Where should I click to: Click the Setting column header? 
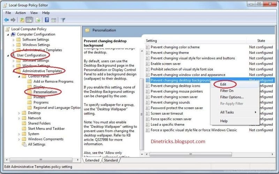195,41
